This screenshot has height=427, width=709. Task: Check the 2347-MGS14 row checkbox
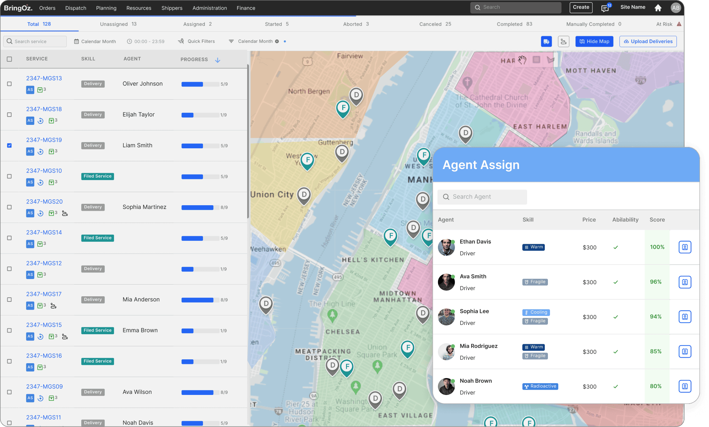click(x=9, y=238)
